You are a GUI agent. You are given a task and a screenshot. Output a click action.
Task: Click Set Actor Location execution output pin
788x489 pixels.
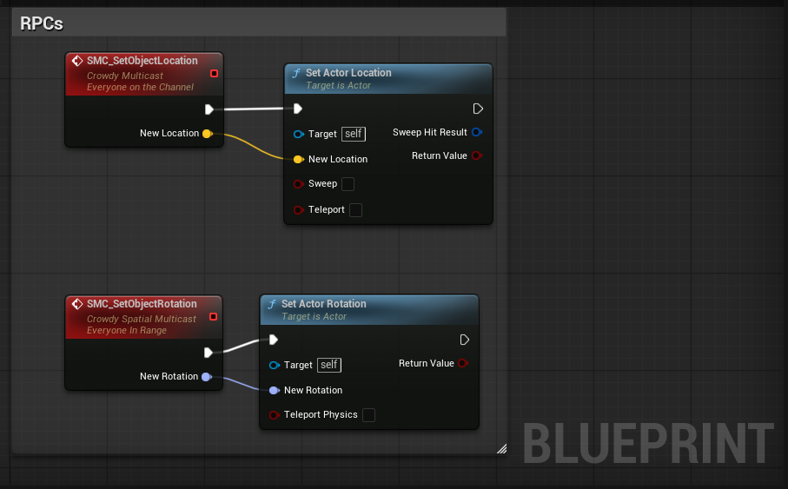478,109
